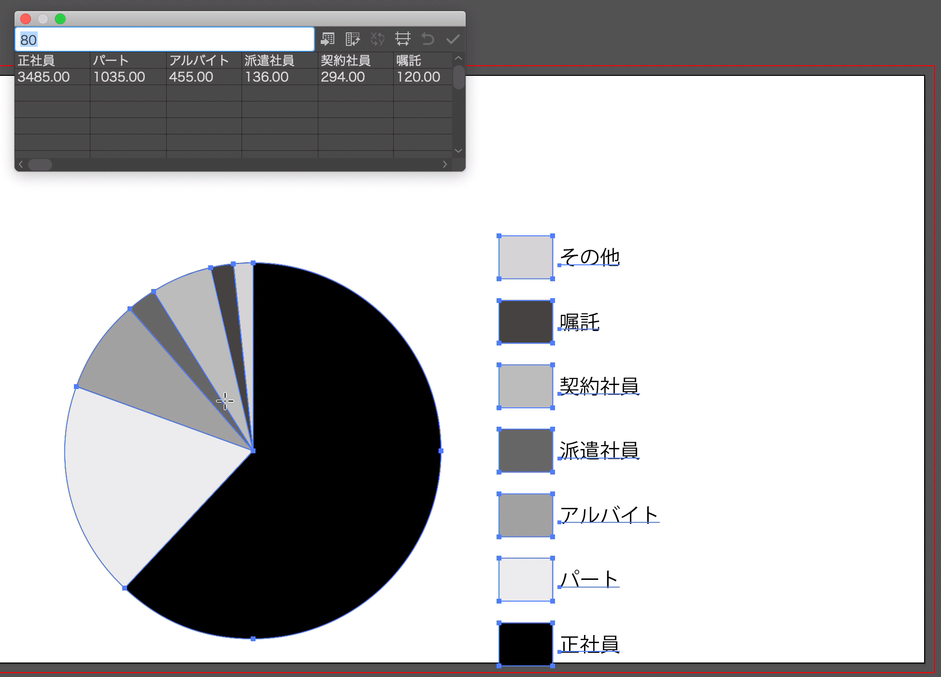941x677 pixels.
Task: Click the アルバイト legend color swatch
Action: pyautogui.click(x=526, y=515)
